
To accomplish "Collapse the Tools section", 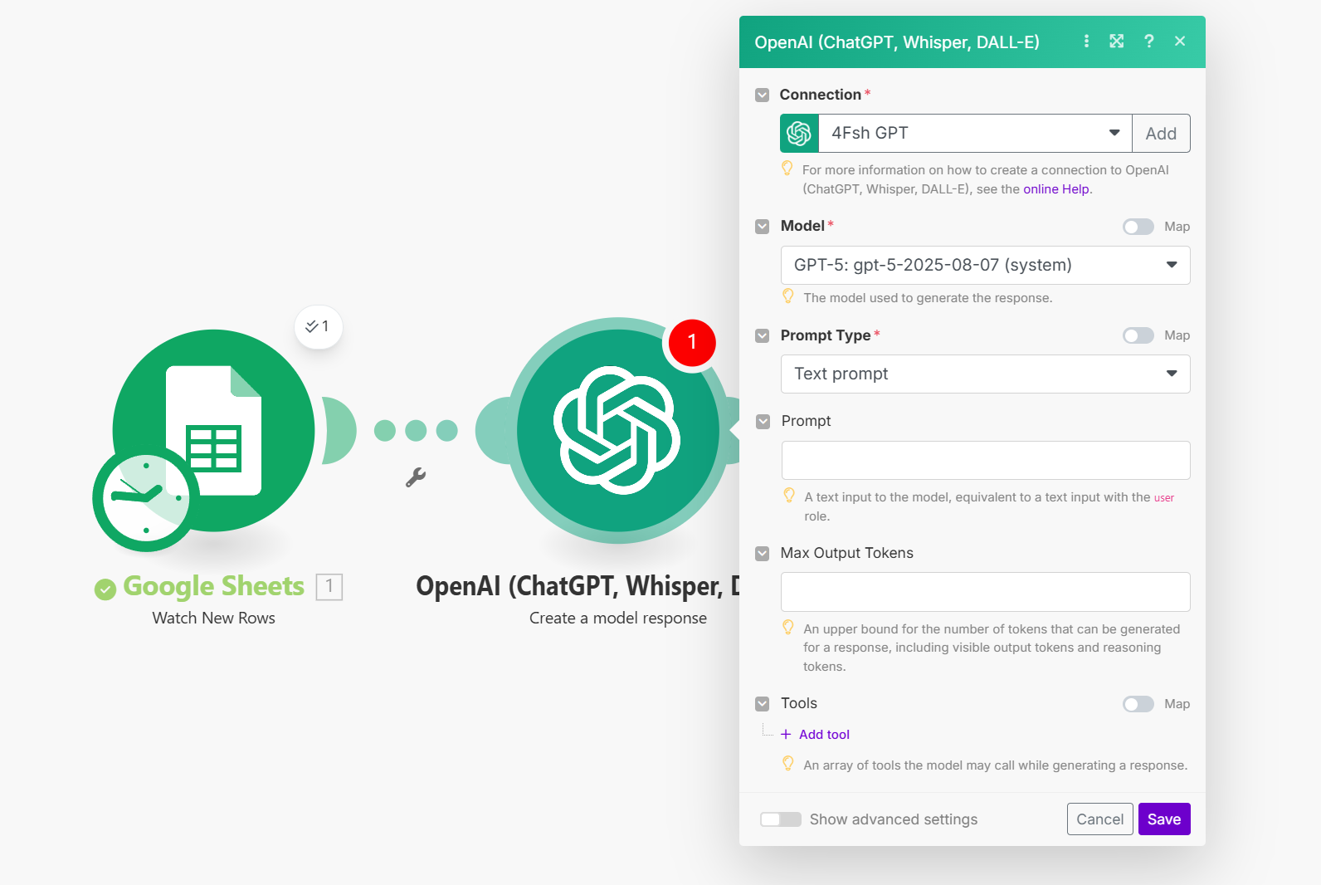I will [763, 704].
